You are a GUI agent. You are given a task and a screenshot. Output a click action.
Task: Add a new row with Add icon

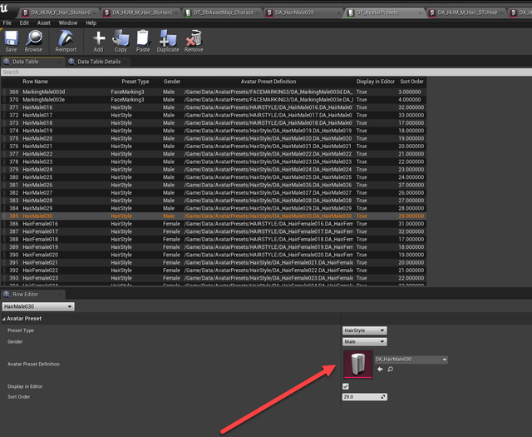(98, 38)
